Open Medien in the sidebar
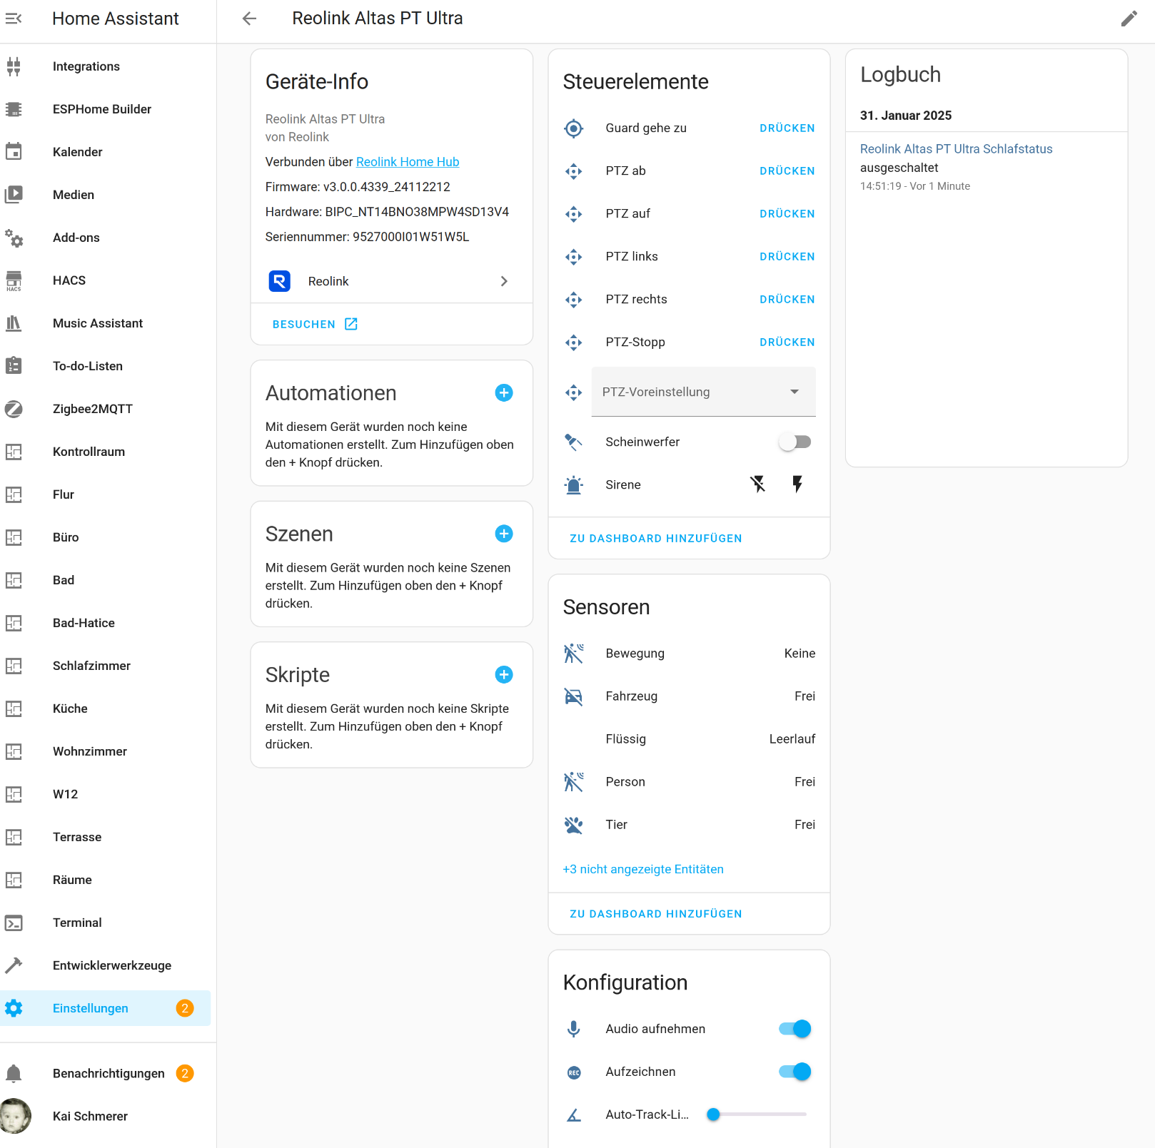This screenshot has width=1155, height=1148. [106, 195]
